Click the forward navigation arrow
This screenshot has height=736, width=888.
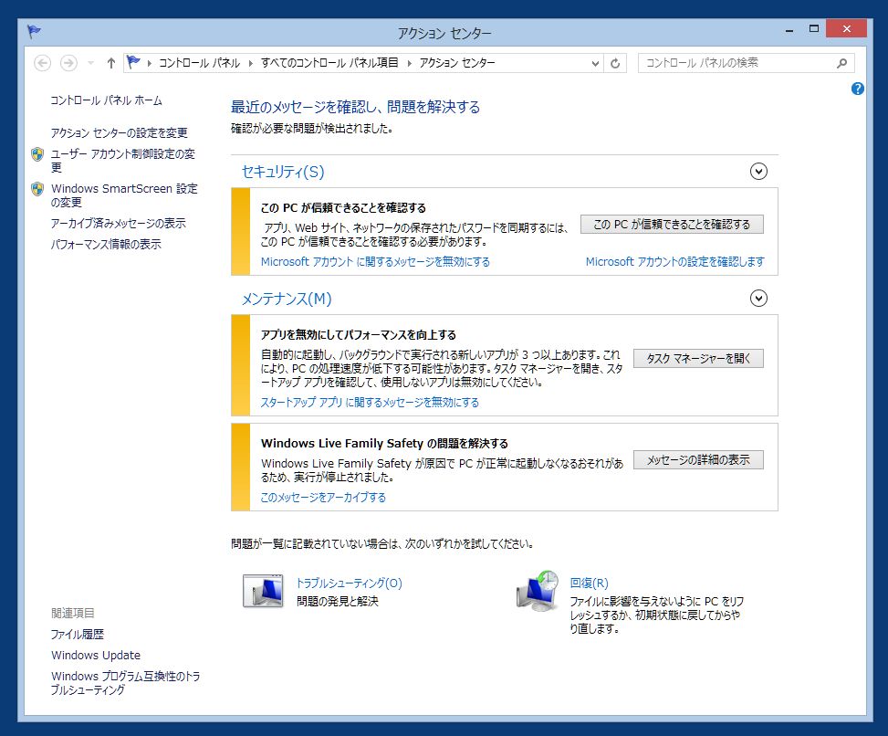click(x=68, y=63)
